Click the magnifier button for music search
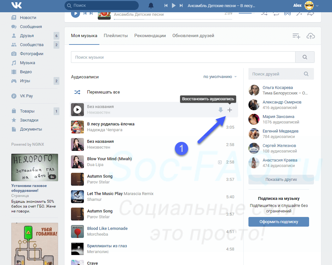Viewport: 332px width, 265px height. tap(305, 57)
